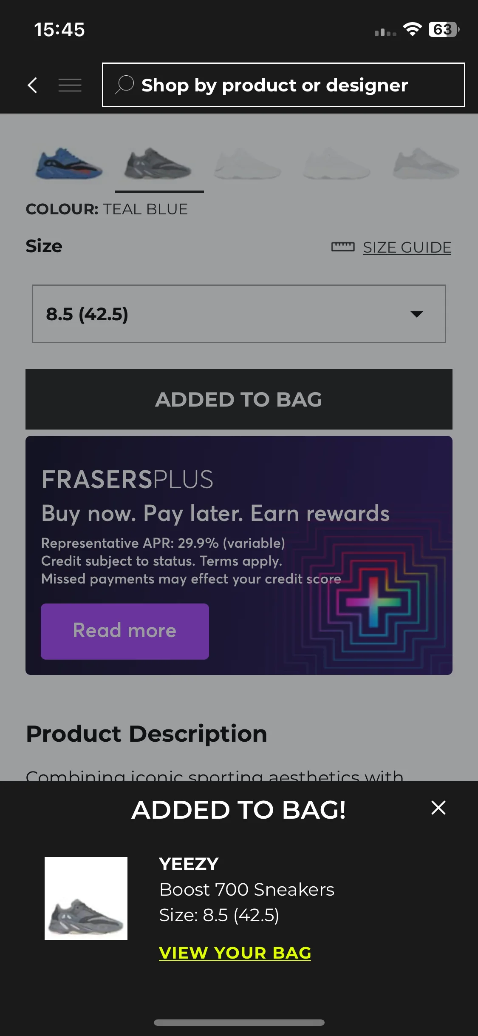Open VIEW YOUR BAG link
478x1036 pixels.
pyautogui.click(x=235, y=953)
